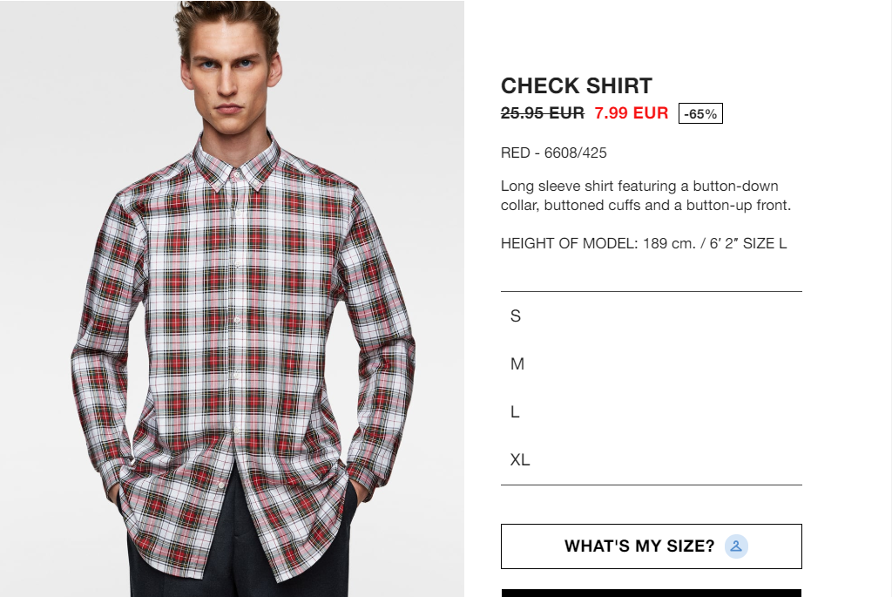Viewport: 892px width, 597px height.
Task: Choose size M from the size list
Action: 652,363
